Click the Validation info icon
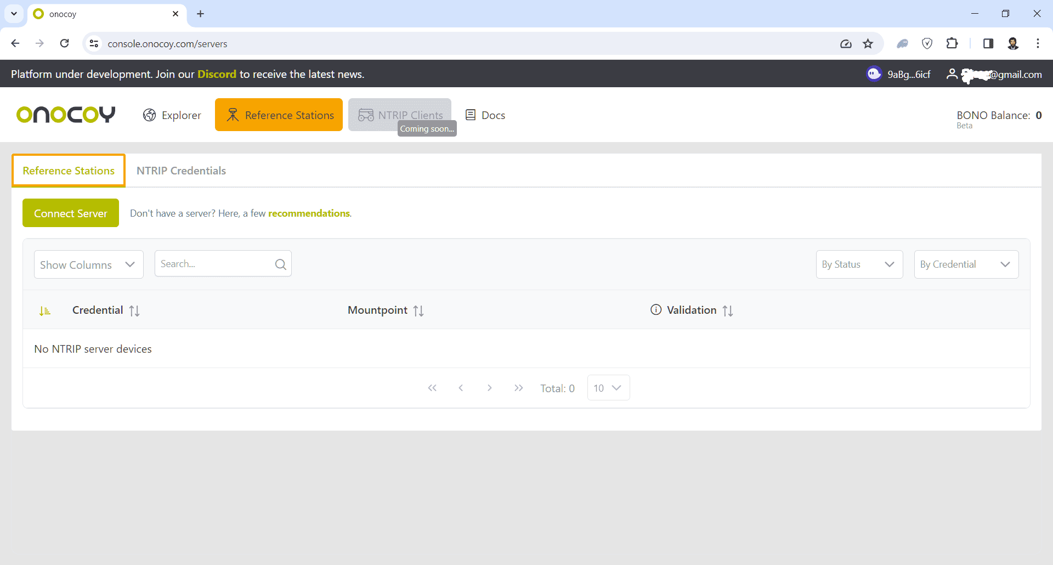Viewport: 1053px width, 565px height. 656,309
